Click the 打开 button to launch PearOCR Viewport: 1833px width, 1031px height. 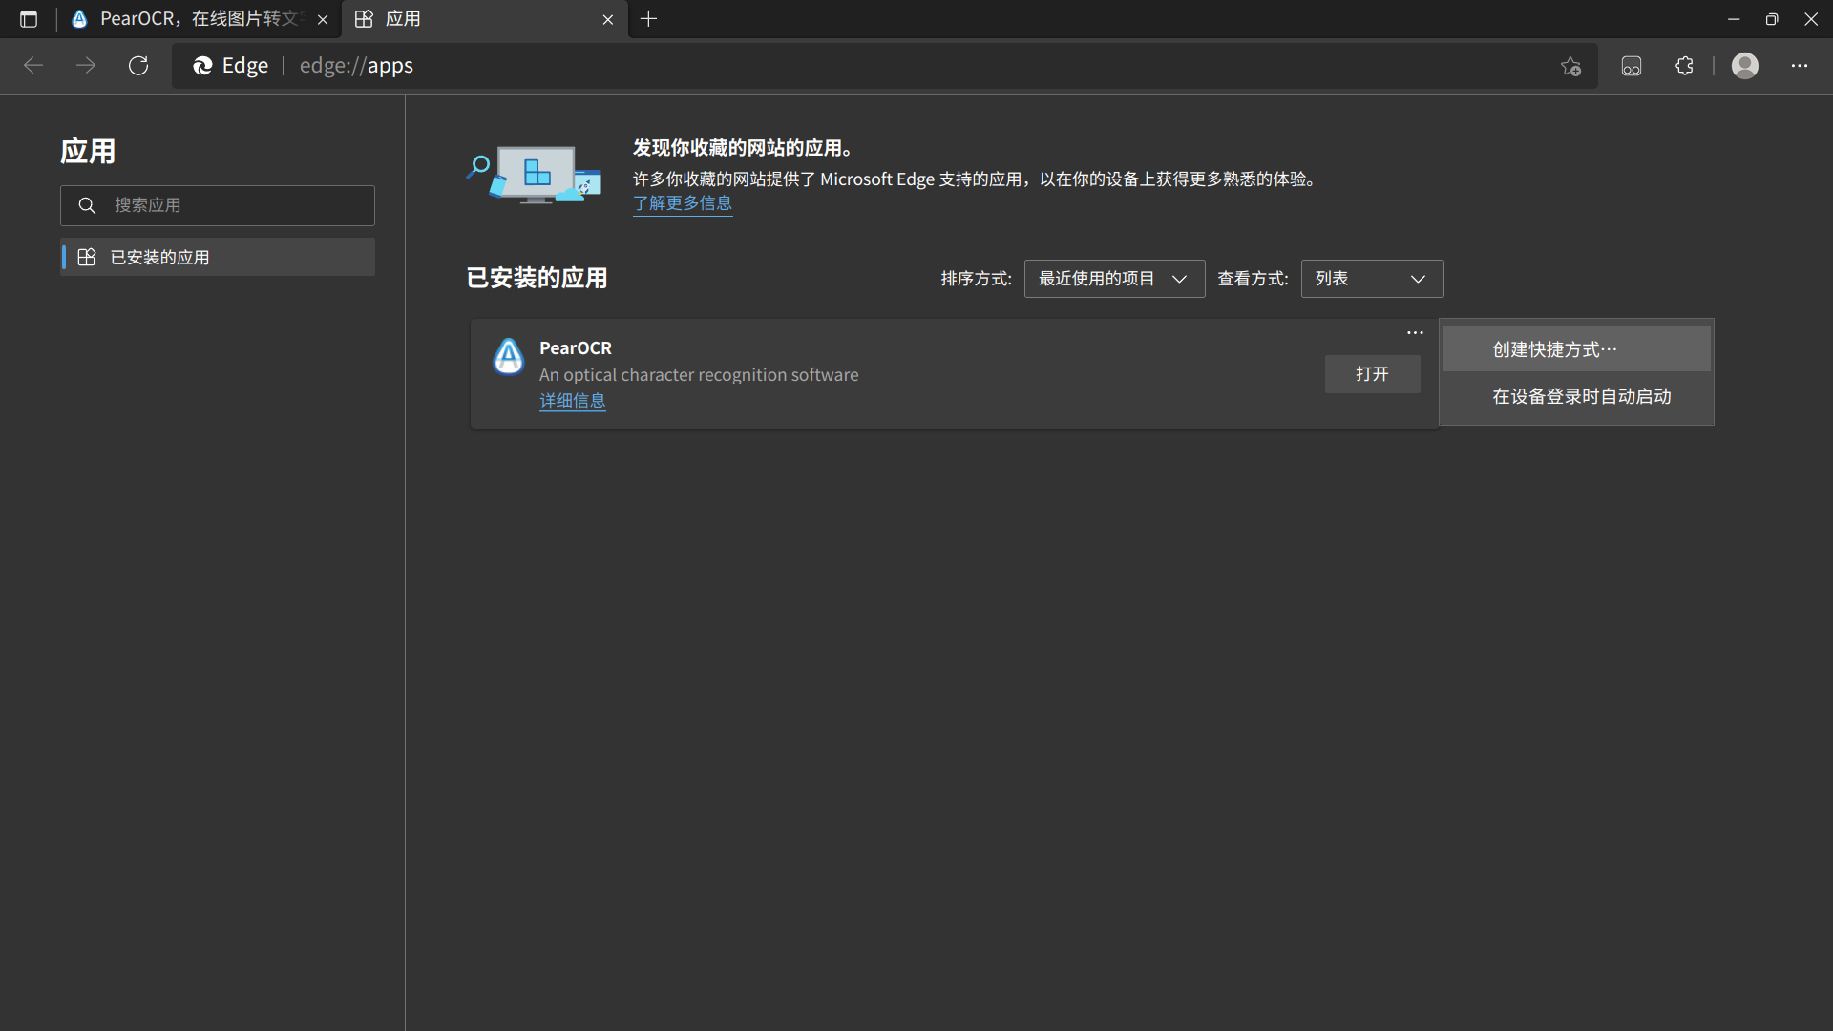pos(1372,374)
